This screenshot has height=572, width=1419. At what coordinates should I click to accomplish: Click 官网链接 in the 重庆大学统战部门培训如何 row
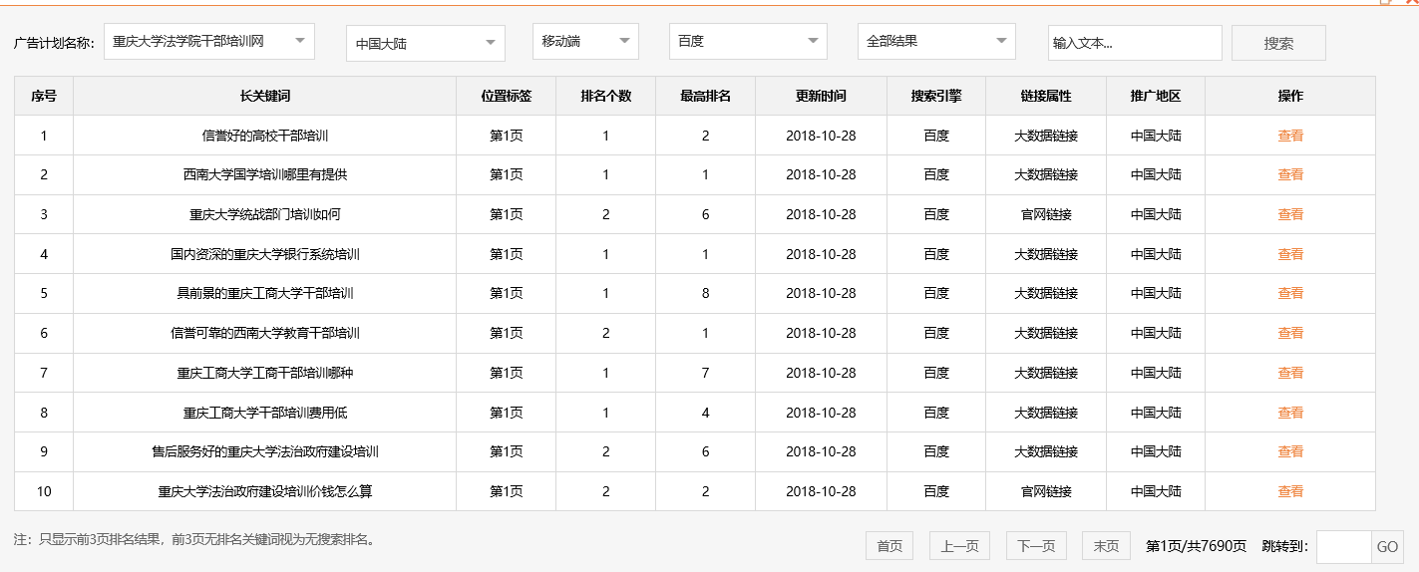click(x=1046, y=214)
